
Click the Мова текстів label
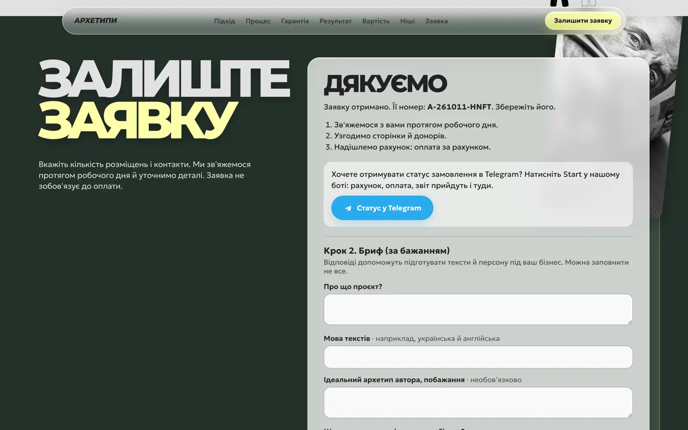tap(347, 338)
